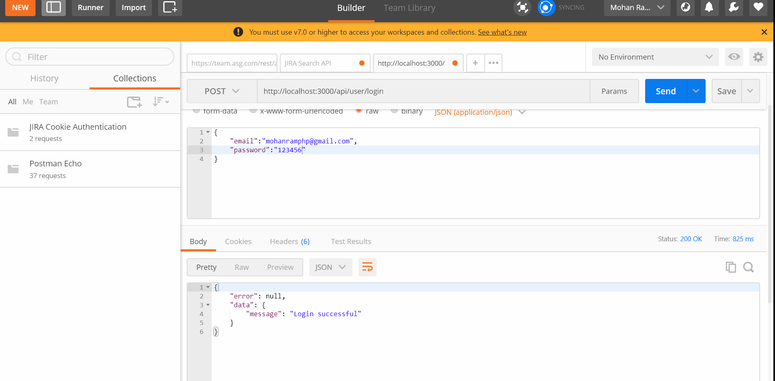Open the Interceptor icon in the header
Image resolution: width=775 pixels, height=381 pixels.
pos(522,7)
